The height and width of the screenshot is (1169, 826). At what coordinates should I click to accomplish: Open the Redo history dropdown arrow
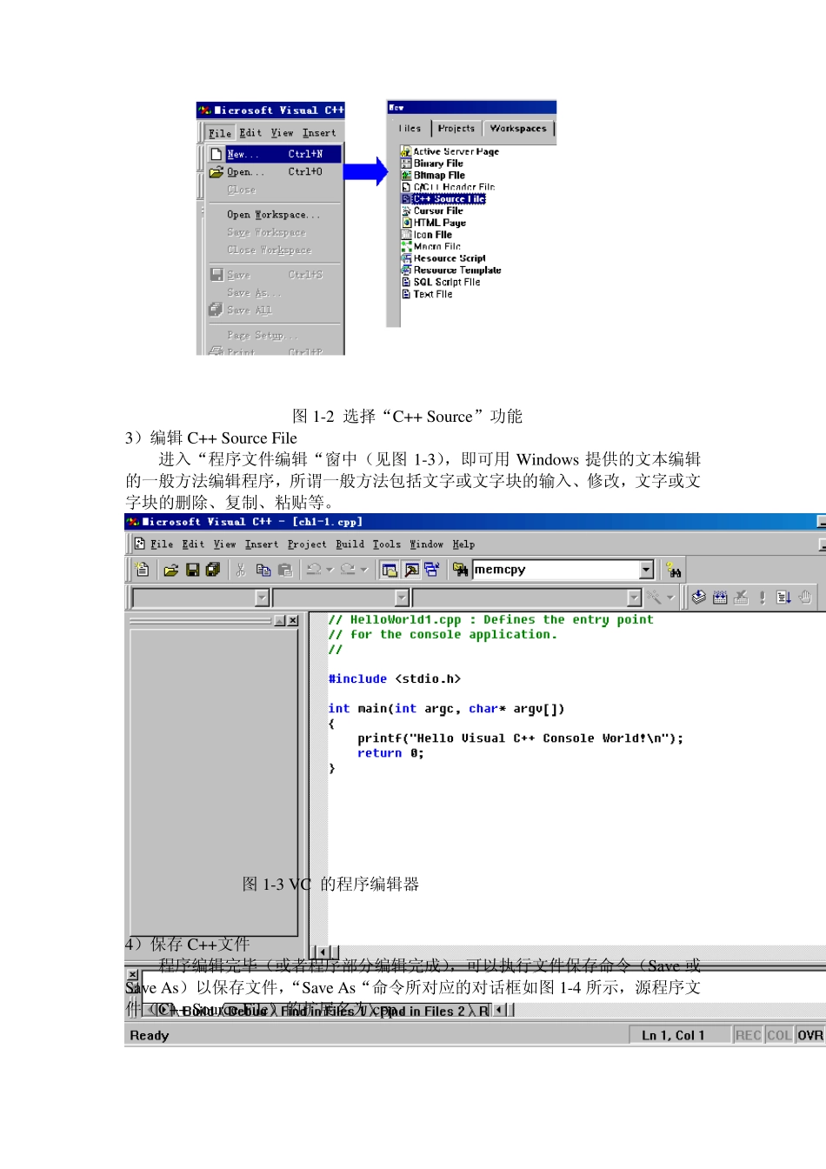coord(363,570)
